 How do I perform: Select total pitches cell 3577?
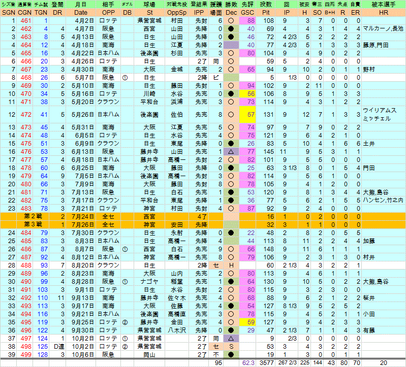[x=267, y=363]
